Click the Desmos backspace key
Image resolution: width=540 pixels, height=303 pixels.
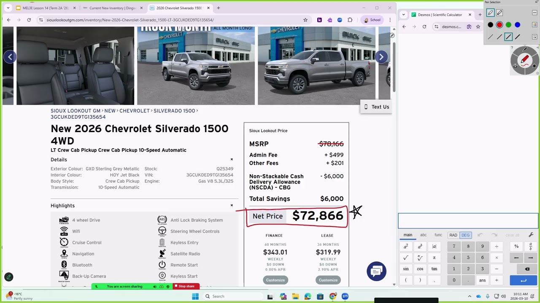[x=527, y=269]
